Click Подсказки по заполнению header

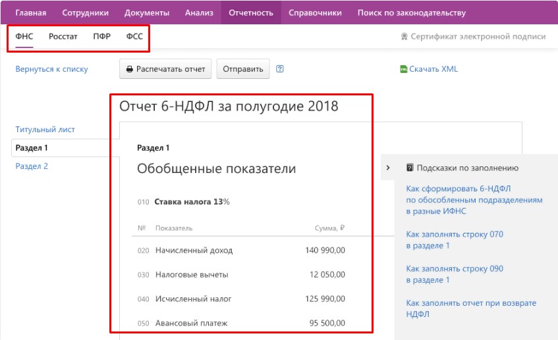point(468,168)
